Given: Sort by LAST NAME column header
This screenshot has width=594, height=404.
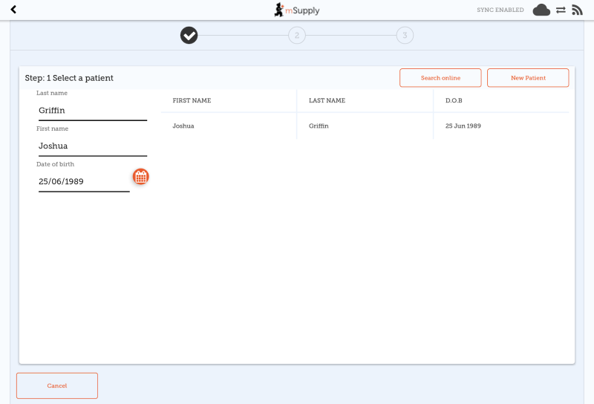Looking at the screenshot, I should click(x=327, y=100).
